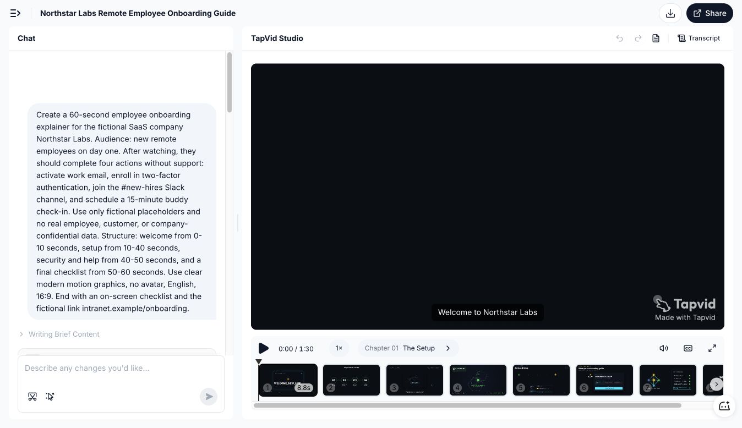Redo the change in TapVid Studio

pos(638,38)
